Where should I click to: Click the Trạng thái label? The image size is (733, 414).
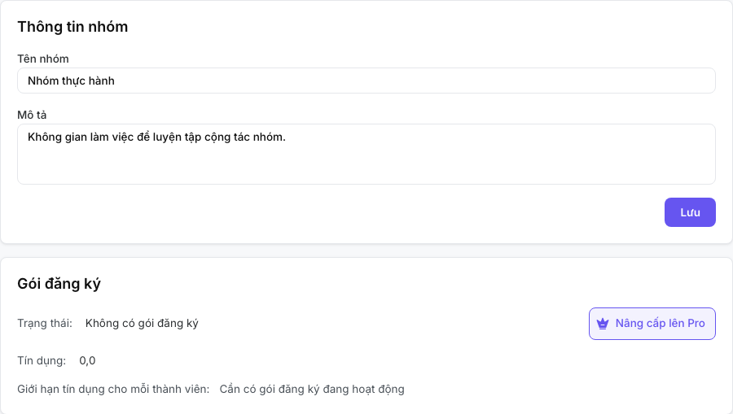pos(45,324)
